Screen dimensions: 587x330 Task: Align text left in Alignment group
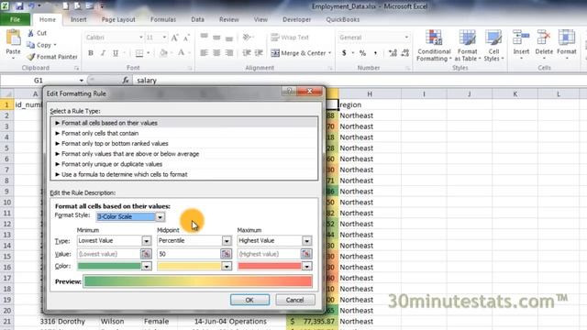[x=204, y=53]
